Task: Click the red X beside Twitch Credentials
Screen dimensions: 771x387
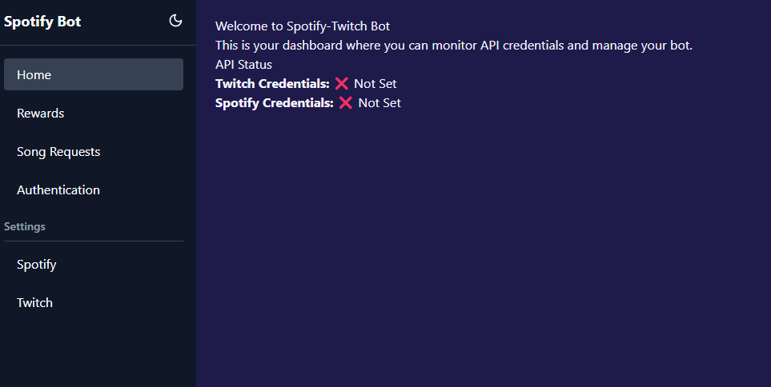Action: [341, 83]
